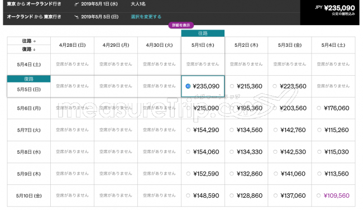Click the 東京 から オークランド行き route text
Image resolution: width=363 pixels, height=210 pixels.
[34, 4]
